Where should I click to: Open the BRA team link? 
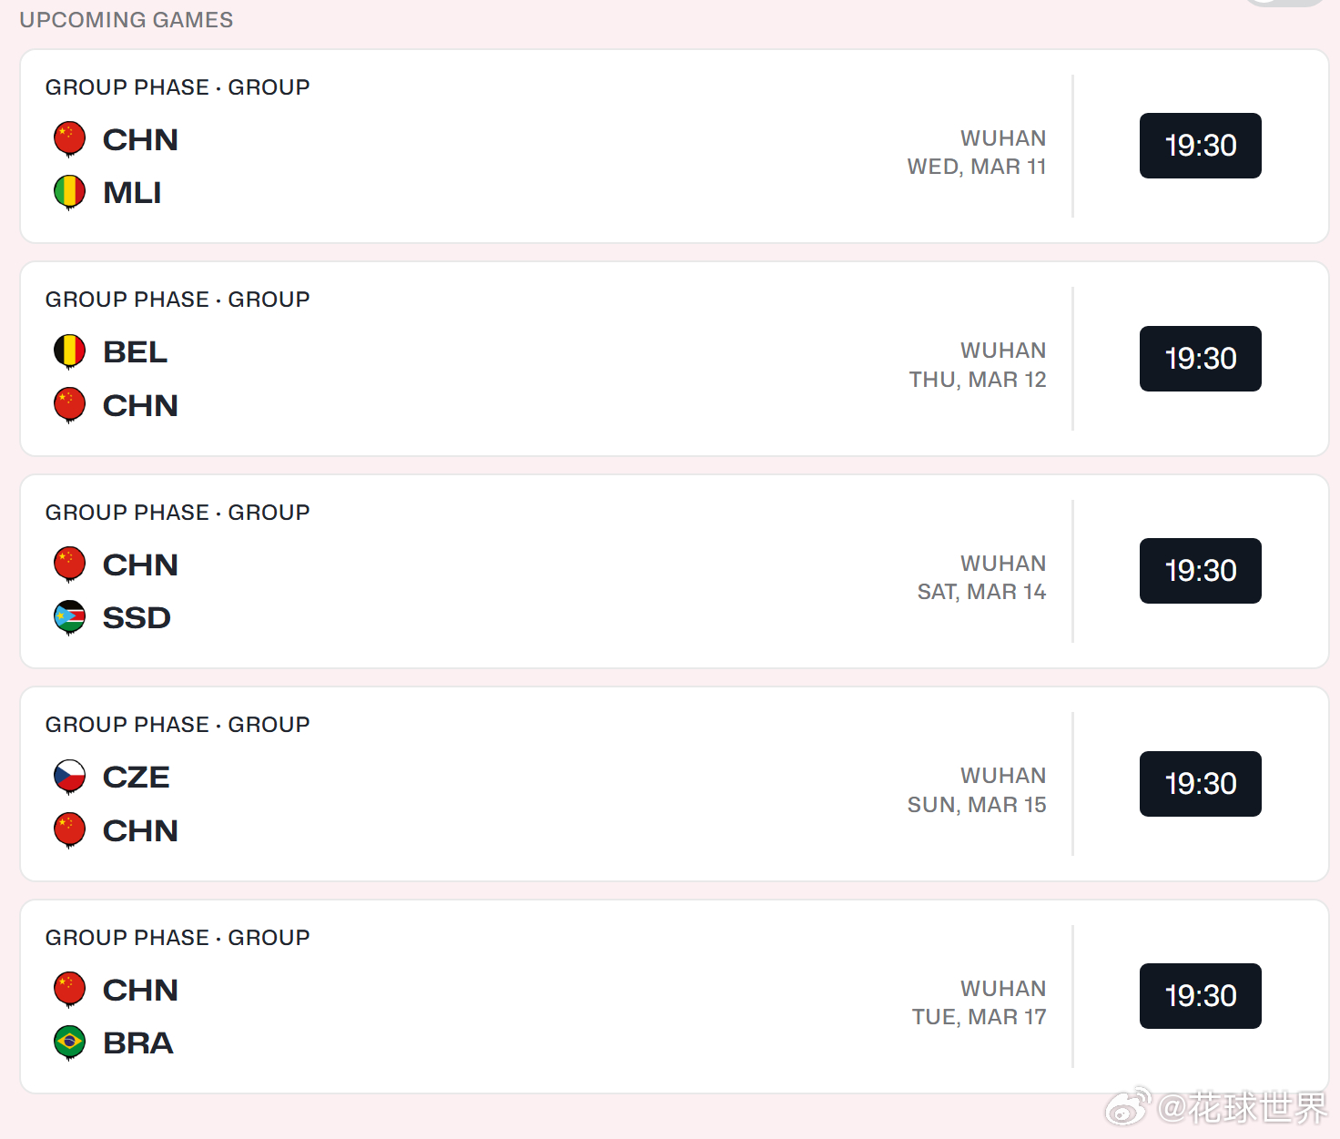coord(137,1043)
